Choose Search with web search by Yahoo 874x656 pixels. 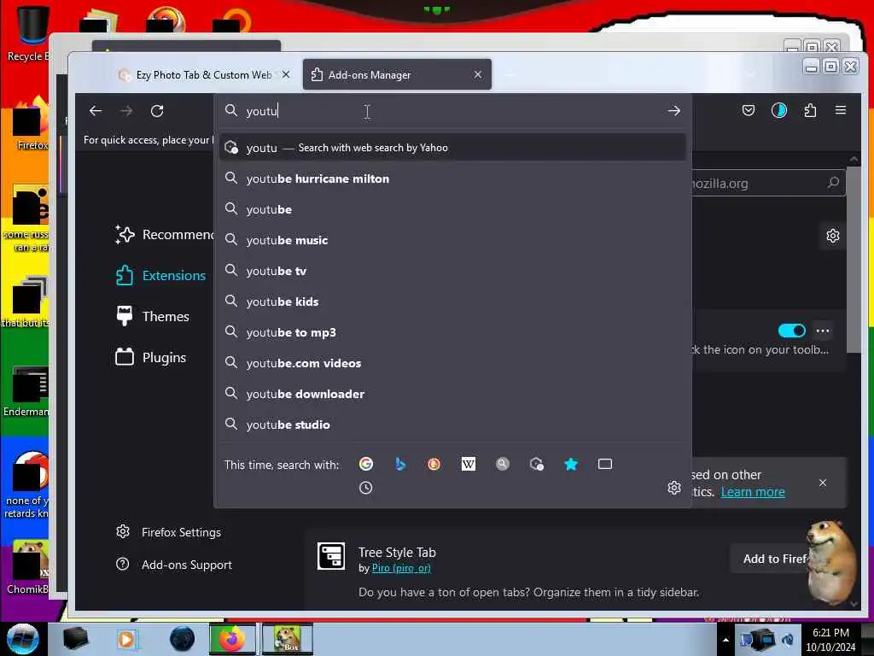click(452, 147)
